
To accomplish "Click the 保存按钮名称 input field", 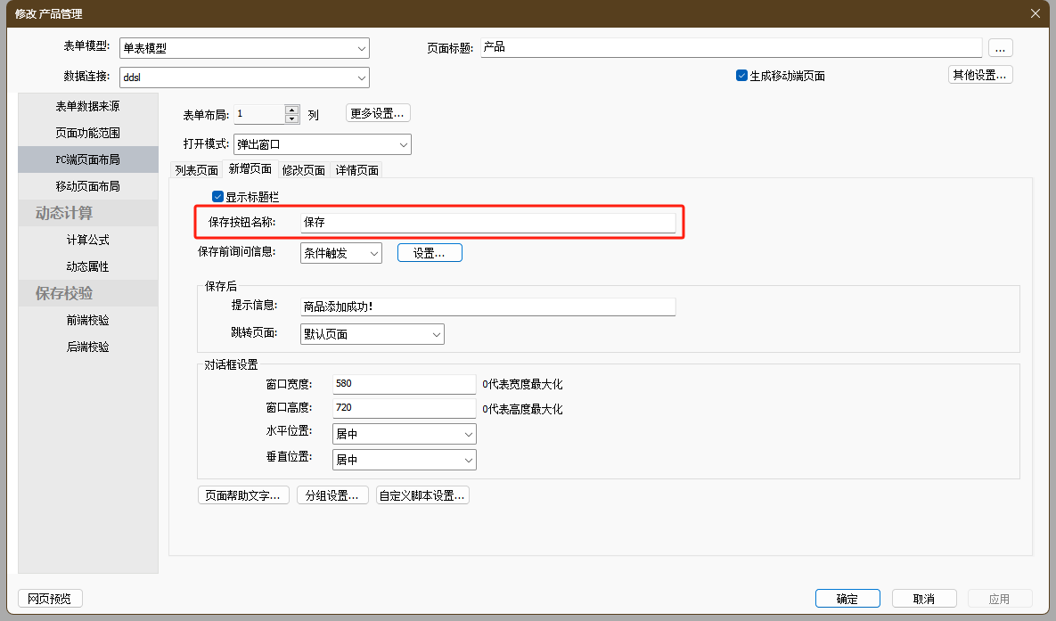I will point(487,222).
